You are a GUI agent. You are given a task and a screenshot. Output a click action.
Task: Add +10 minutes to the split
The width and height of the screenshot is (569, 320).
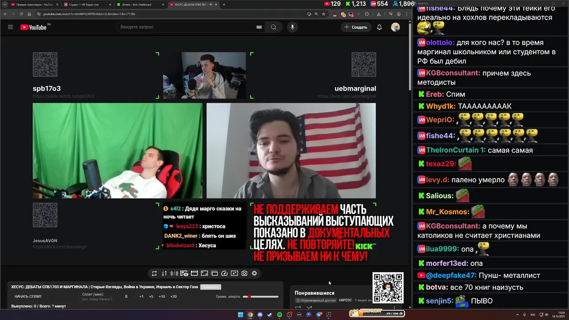(x=162, y=296)
